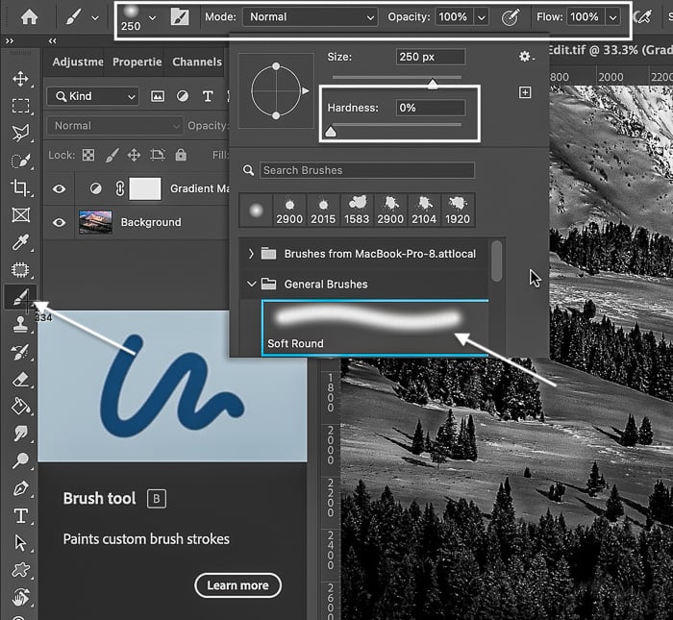The width and height of the screenshot is (673, 620).
Task: Expand Brushes from MacBook-Pro-8.attlocal folder
Action: (x=251, y=254)
